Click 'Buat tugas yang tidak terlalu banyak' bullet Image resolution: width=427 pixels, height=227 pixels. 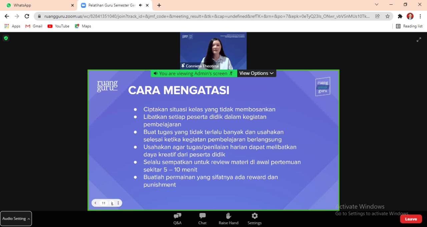tap(213, 135)
